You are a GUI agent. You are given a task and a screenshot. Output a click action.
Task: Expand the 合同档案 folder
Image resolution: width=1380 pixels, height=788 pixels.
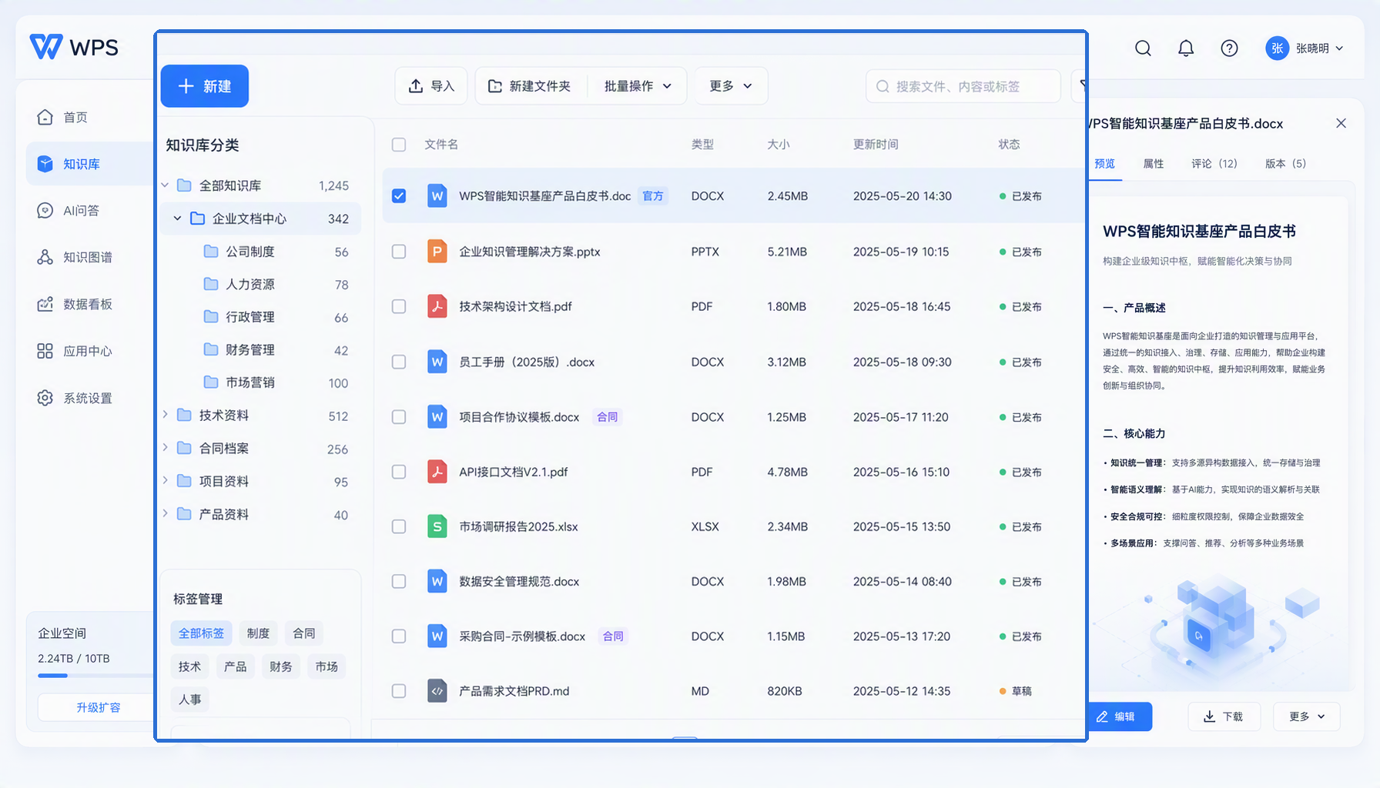coord(165,447)
